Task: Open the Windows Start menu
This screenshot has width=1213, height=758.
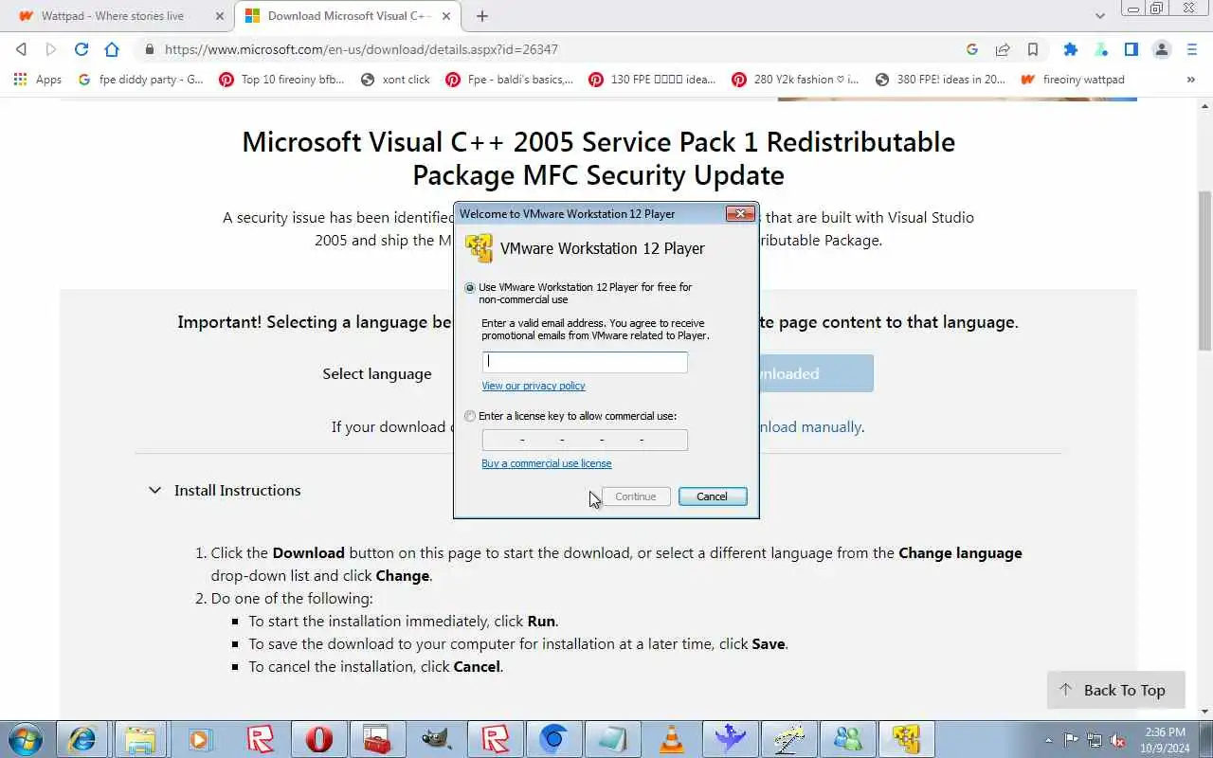Action: (x=26, y=738)
